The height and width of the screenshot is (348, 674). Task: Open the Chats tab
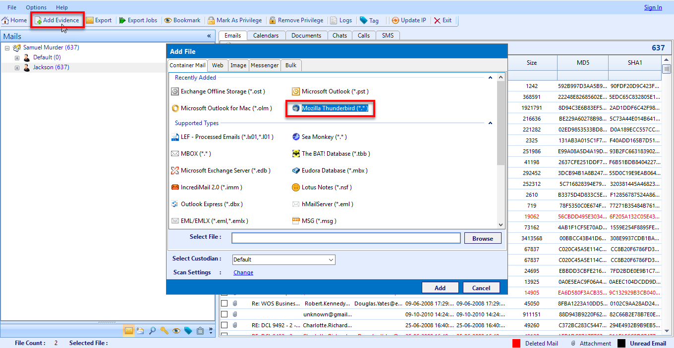click(x=339, y=36)
